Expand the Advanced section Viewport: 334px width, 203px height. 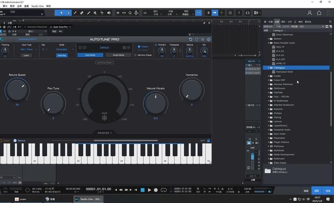(x=104, y=133)
